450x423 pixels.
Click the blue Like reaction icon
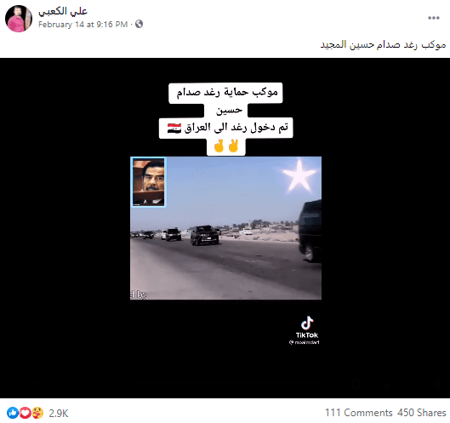tap(13, 413)
